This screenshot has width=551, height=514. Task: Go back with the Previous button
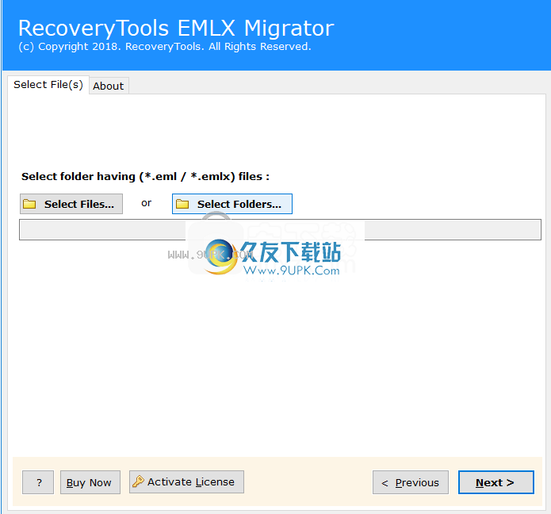411,482
